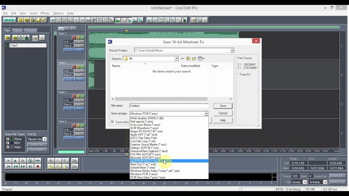Click the Undo toolbar icon
Screen dimensions: 349x196
pos(53,20)
